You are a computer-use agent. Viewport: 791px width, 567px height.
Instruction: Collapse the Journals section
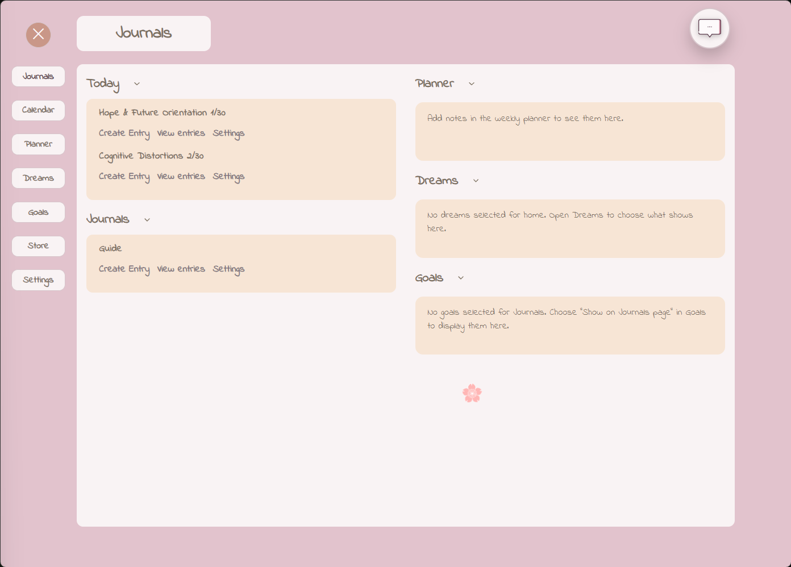(x=147, y=219)
